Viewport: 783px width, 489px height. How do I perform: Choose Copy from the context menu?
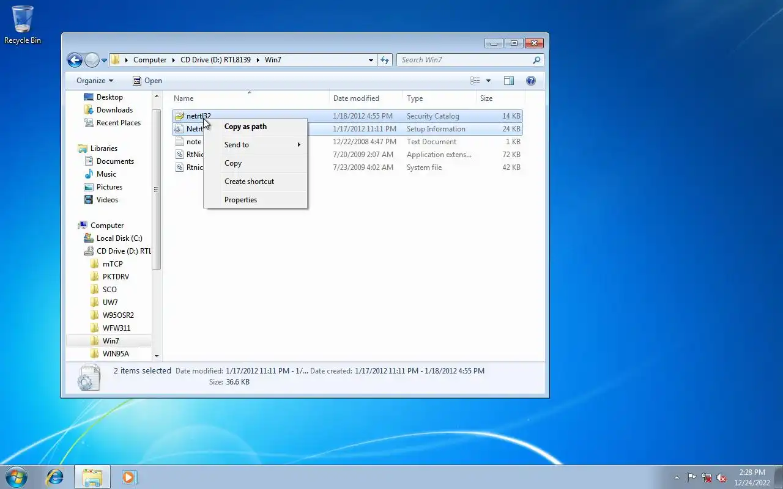[255, 163]
